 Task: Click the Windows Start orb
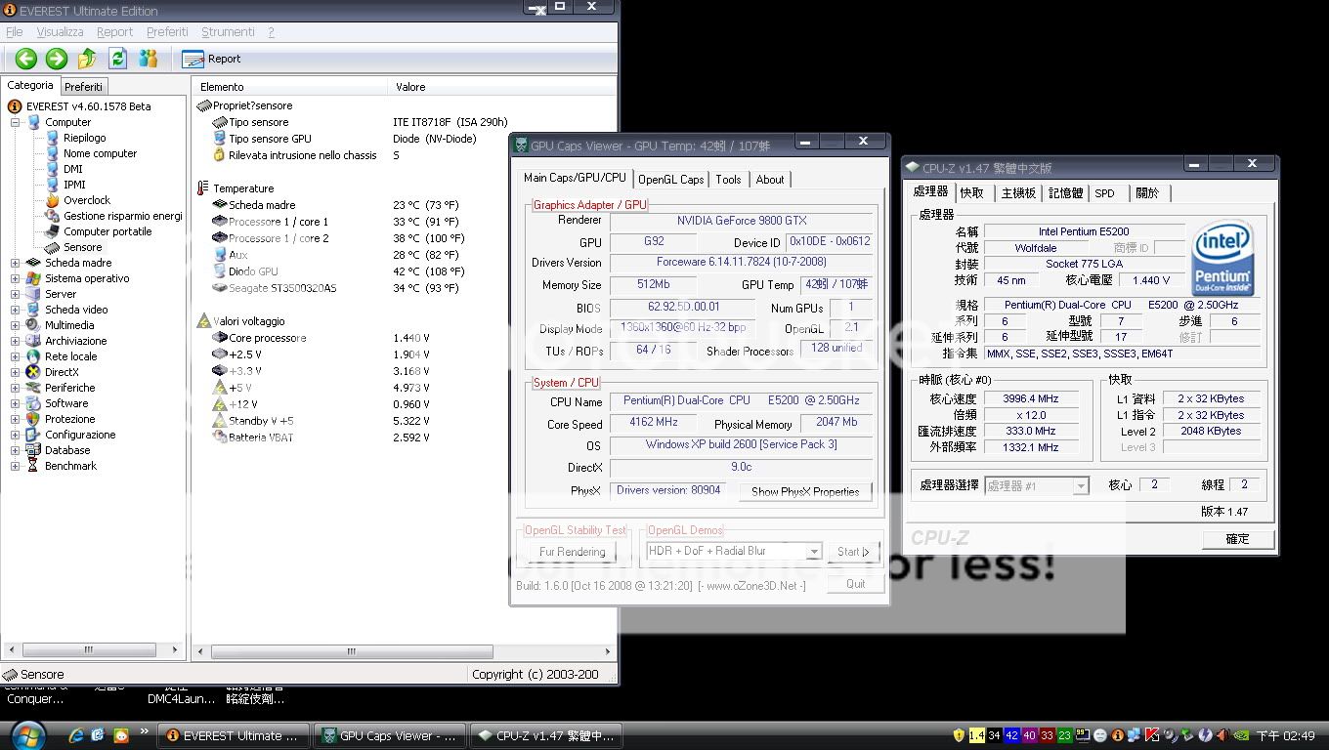coord(26,735)
